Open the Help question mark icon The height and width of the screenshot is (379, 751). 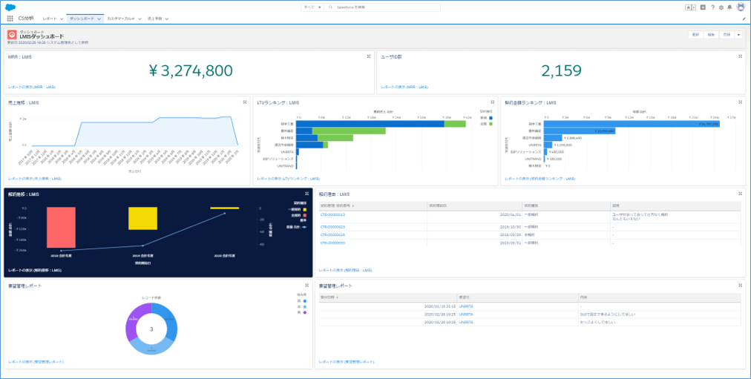pyautogui.click(x=712, y=7)
